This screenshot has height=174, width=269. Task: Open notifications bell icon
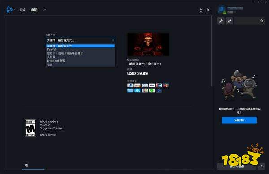(208, 10)
